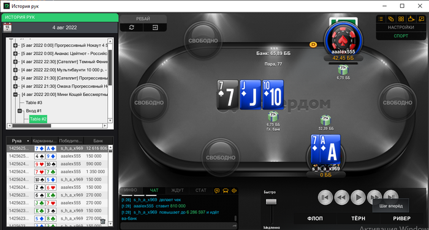Switch to the Инфо tab
This screenshot has height=230, width=429.
[x=131, y=190]
